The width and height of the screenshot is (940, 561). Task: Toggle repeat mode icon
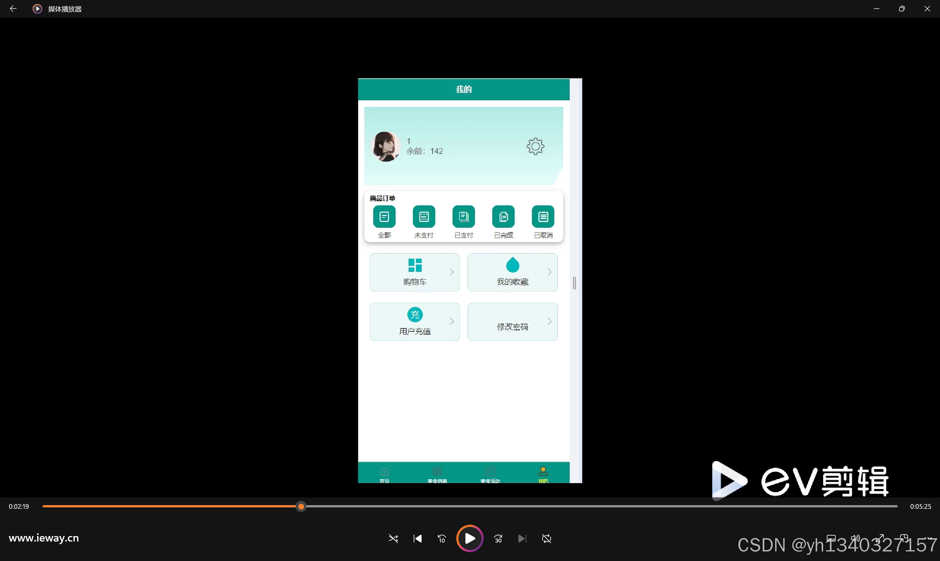pos(546,538)
